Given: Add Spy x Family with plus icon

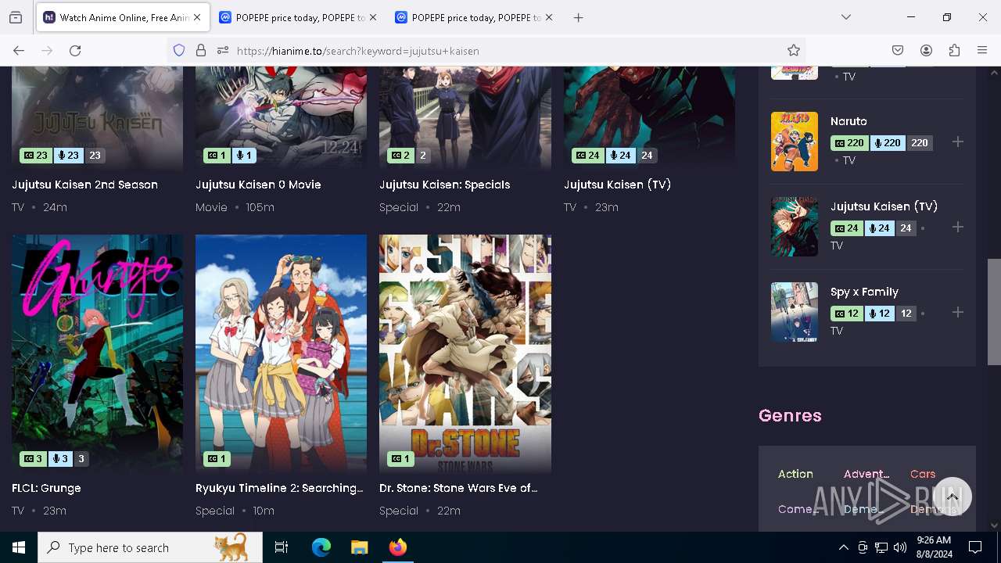Looking at the screenshot, I should pos(958,313).
